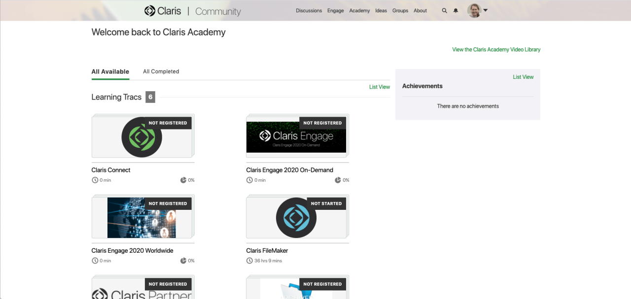Open the search magnifier icon
The width and height of the screenshot is (631, 299).
[x=444, y=10]
